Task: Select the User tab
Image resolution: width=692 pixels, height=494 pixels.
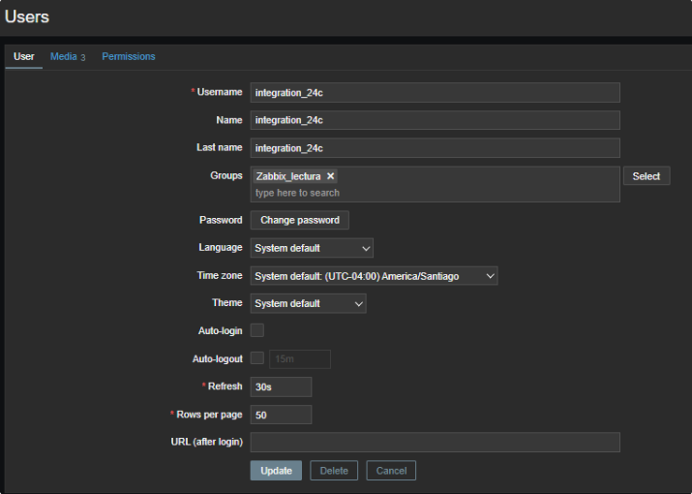Action: (x=24, y=56)
